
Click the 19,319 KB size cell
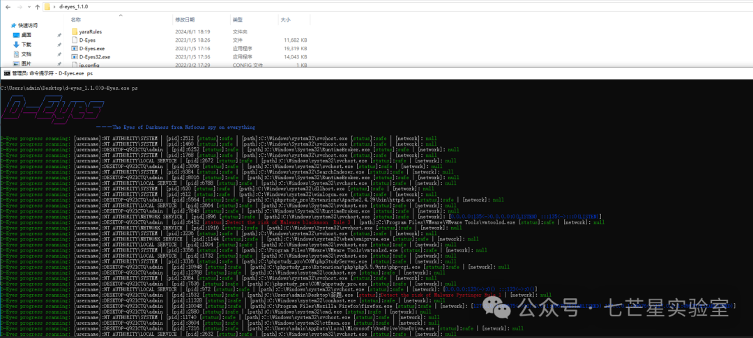[296, 49]
